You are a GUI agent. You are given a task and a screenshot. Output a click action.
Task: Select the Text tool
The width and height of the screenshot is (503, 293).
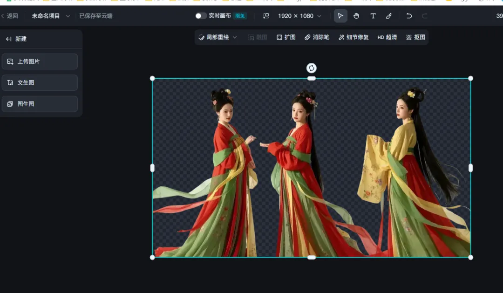click(x=373, y=16)
